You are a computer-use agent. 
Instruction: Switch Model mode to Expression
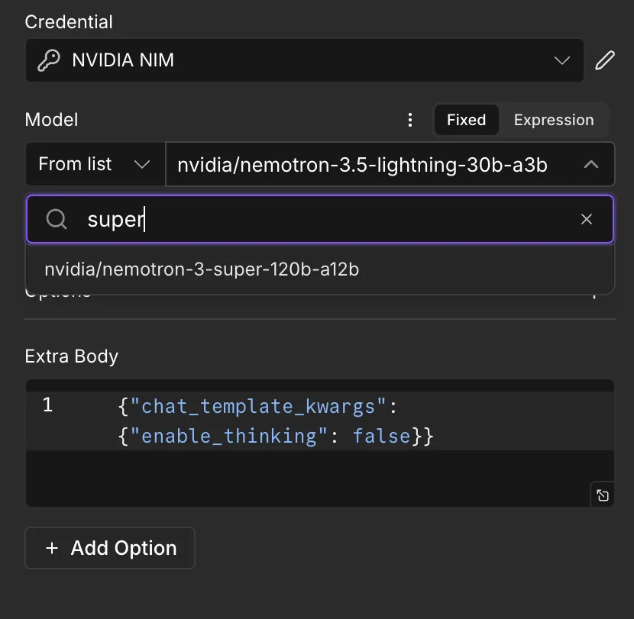[554, 120]
